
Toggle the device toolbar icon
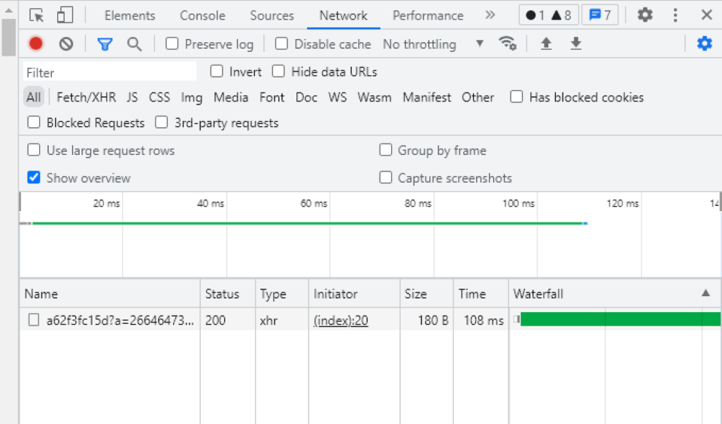(65, 15)
